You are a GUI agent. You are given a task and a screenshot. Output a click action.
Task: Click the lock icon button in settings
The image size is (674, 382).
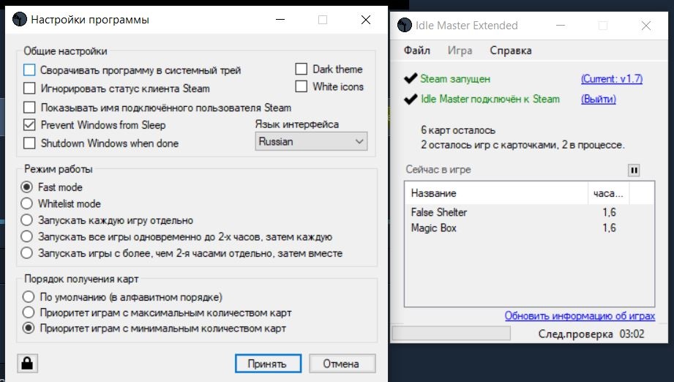point(28,363)
